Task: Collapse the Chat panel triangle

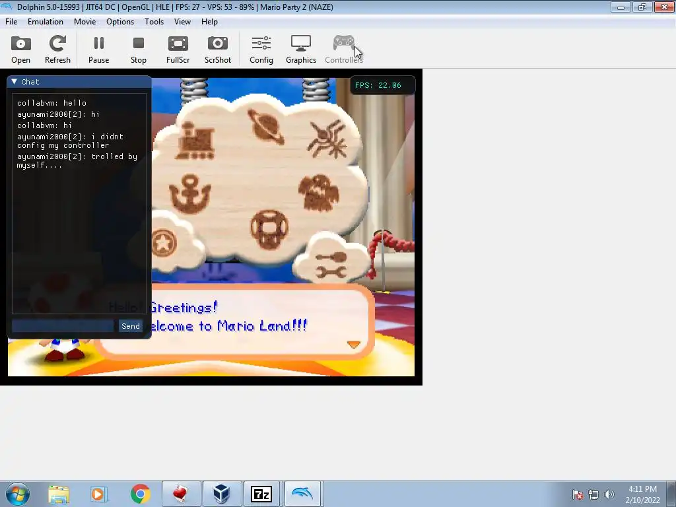Action: coord(15,81)
